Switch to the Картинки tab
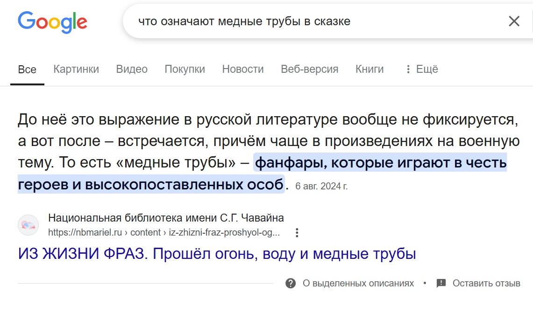The image size is (533, 313). (x=76, y=69)
